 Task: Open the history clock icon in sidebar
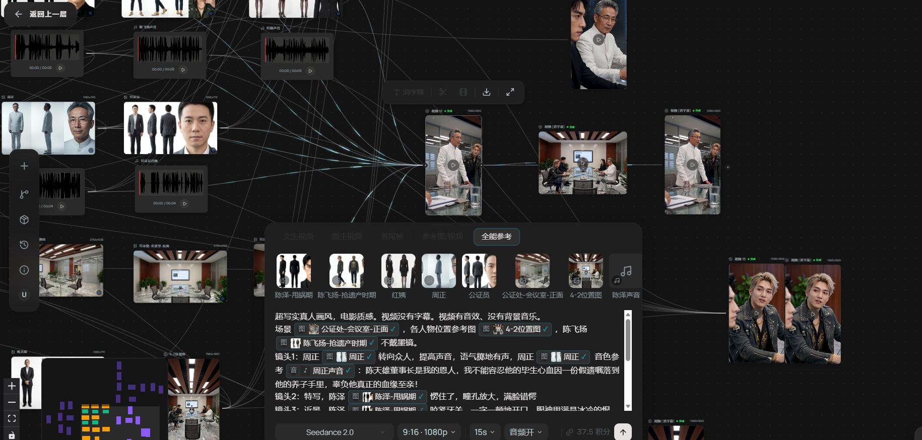[24, 245]
